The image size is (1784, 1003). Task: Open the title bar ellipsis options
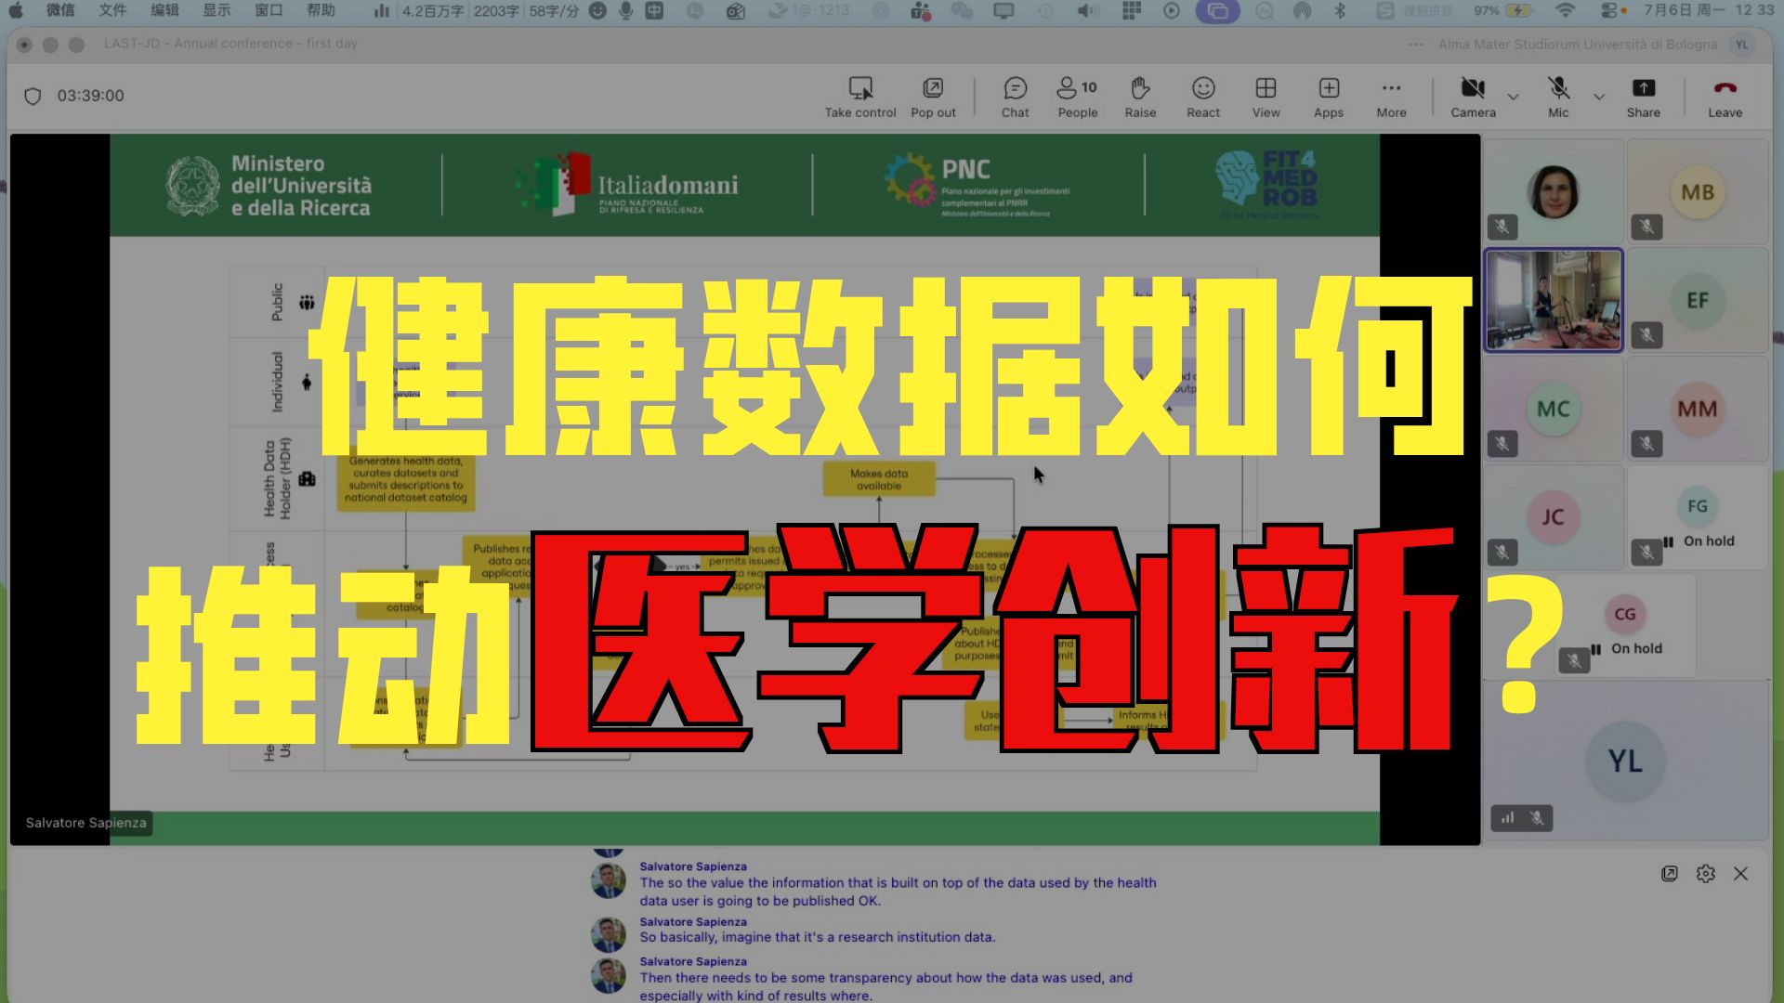(x=1415, y=44)
